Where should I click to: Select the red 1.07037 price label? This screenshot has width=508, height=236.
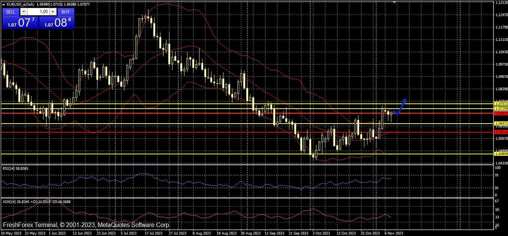click(501, 113)
